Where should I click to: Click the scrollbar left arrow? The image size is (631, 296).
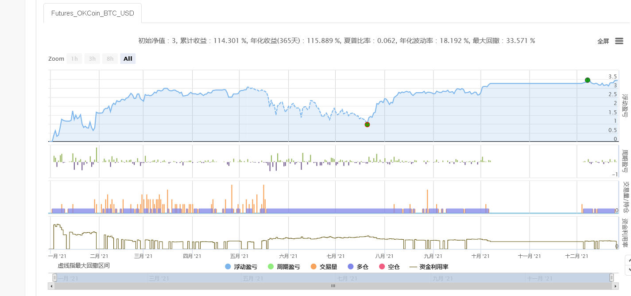coord(52,286)
